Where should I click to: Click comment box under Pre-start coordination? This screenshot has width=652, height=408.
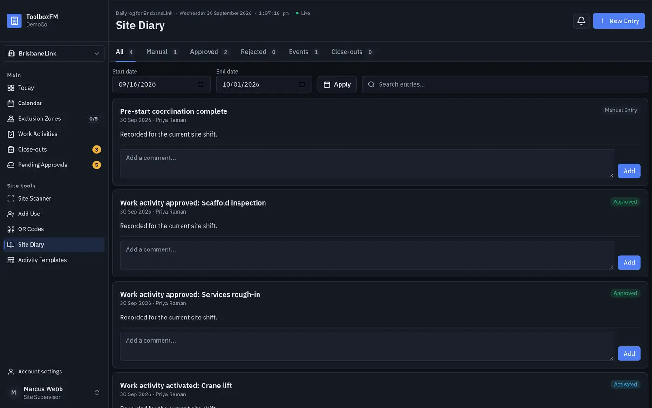(367, 164)
